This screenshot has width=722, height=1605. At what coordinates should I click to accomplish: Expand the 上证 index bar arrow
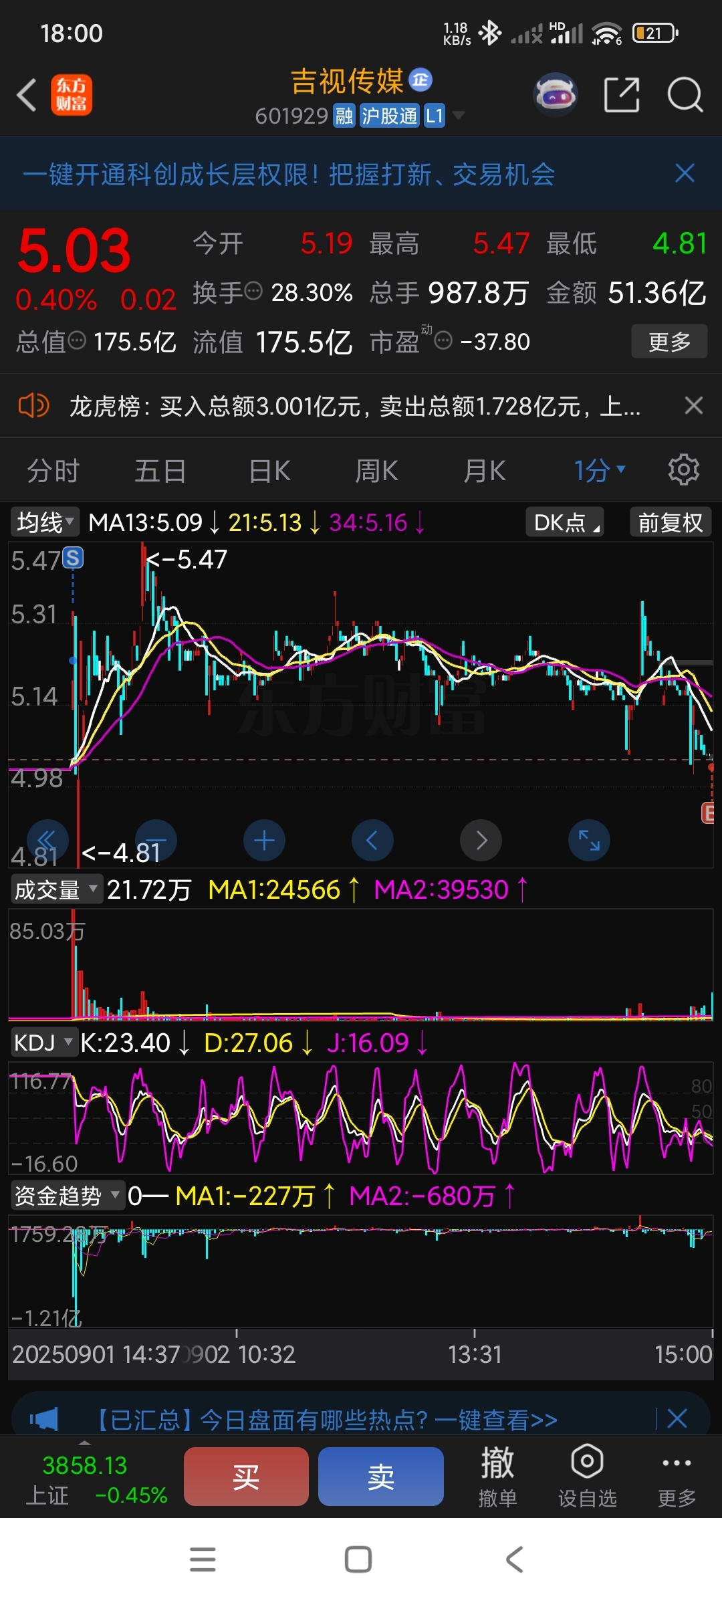pyautogui.click(x=85, y=1443)
